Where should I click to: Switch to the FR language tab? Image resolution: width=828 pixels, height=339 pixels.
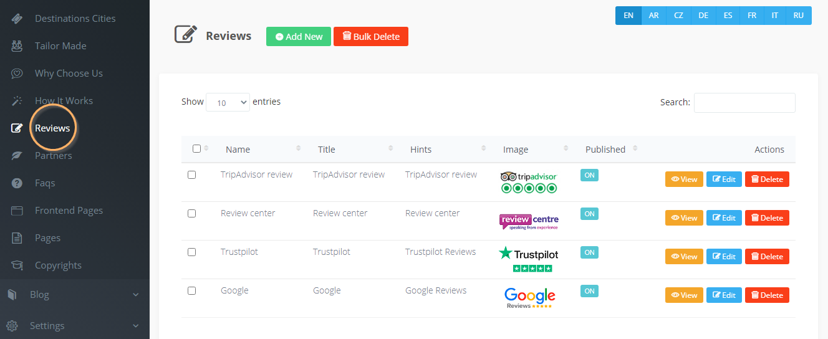[x=752, y=16]
